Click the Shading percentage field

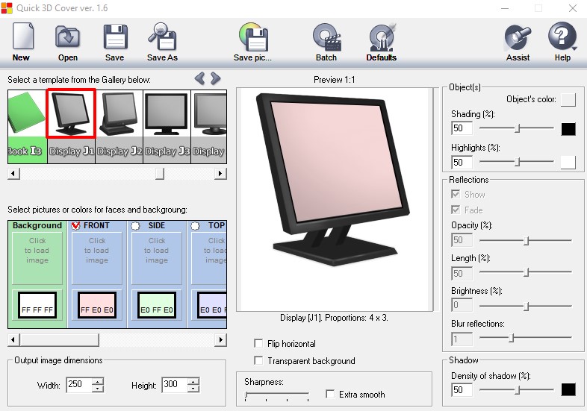[x=462, y=128]
